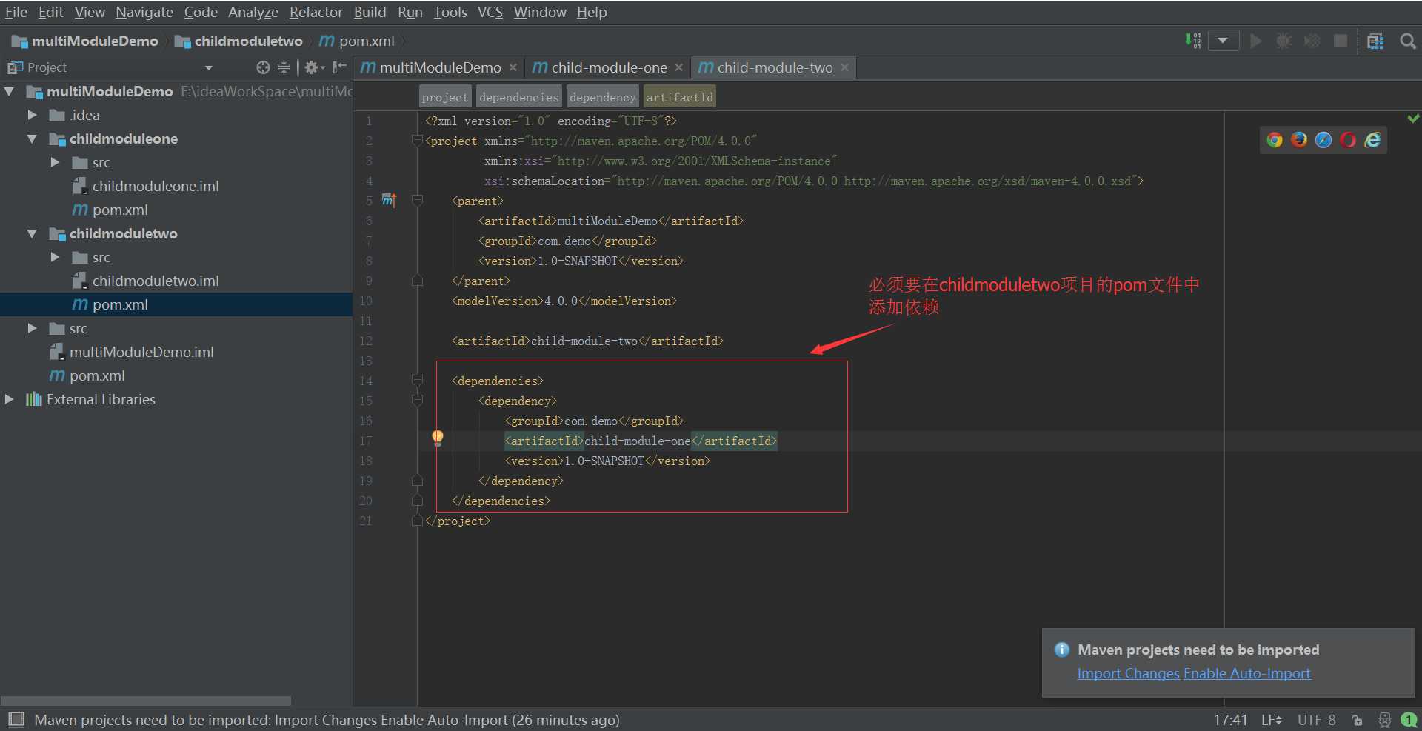
Task: Close the child-module-two tab
Action: coord(844,67)
